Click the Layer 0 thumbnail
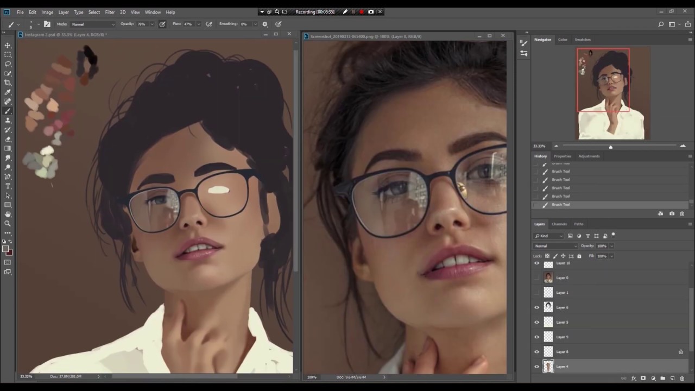695x391 pixels. [x=548, y=278]
